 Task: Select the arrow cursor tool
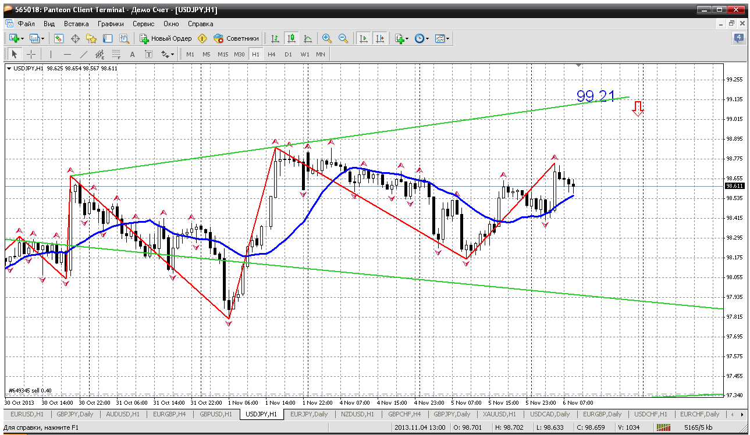click(x=15, y=54)
